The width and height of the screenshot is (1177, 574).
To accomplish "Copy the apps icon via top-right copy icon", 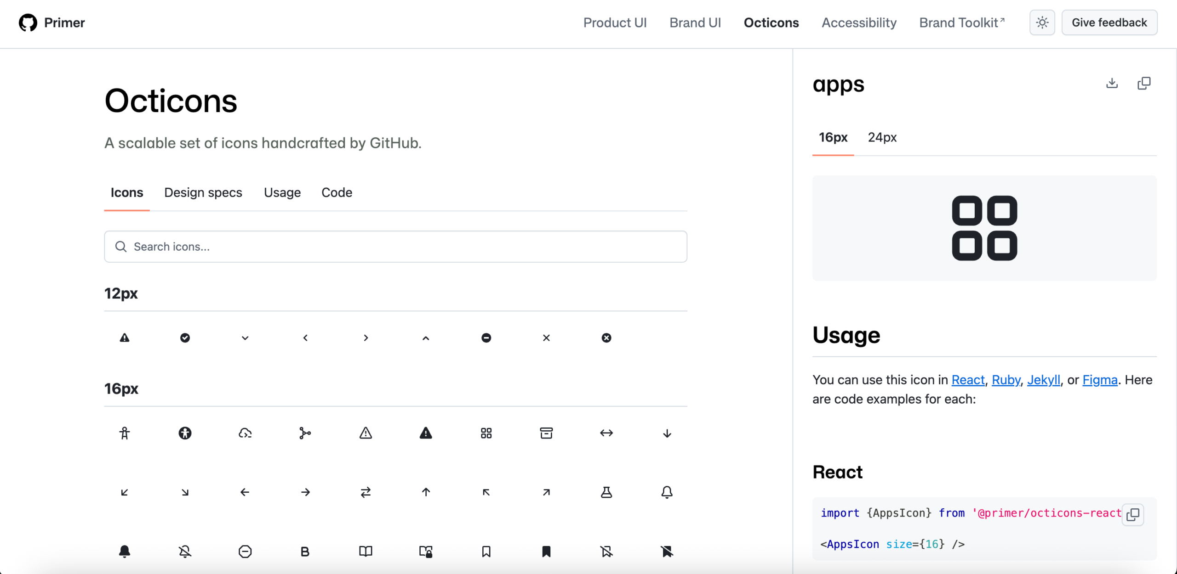I will (1144, 83).
